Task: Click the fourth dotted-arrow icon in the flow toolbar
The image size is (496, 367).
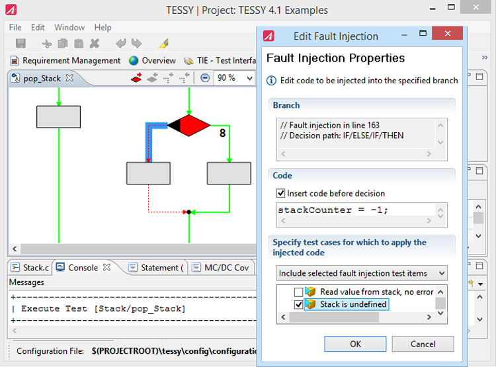Action: pos(184,77)
